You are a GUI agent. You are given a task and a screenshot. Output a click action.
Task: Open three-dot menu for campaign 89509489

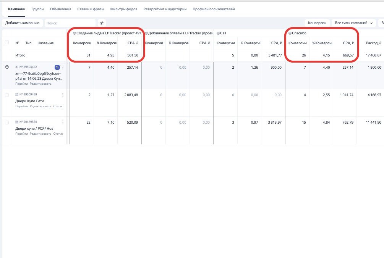pyautogui.click(x=63, y=95)
